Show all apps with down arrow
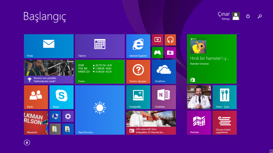Viewport: 273px width, 153px height. [x=27, y=142]
